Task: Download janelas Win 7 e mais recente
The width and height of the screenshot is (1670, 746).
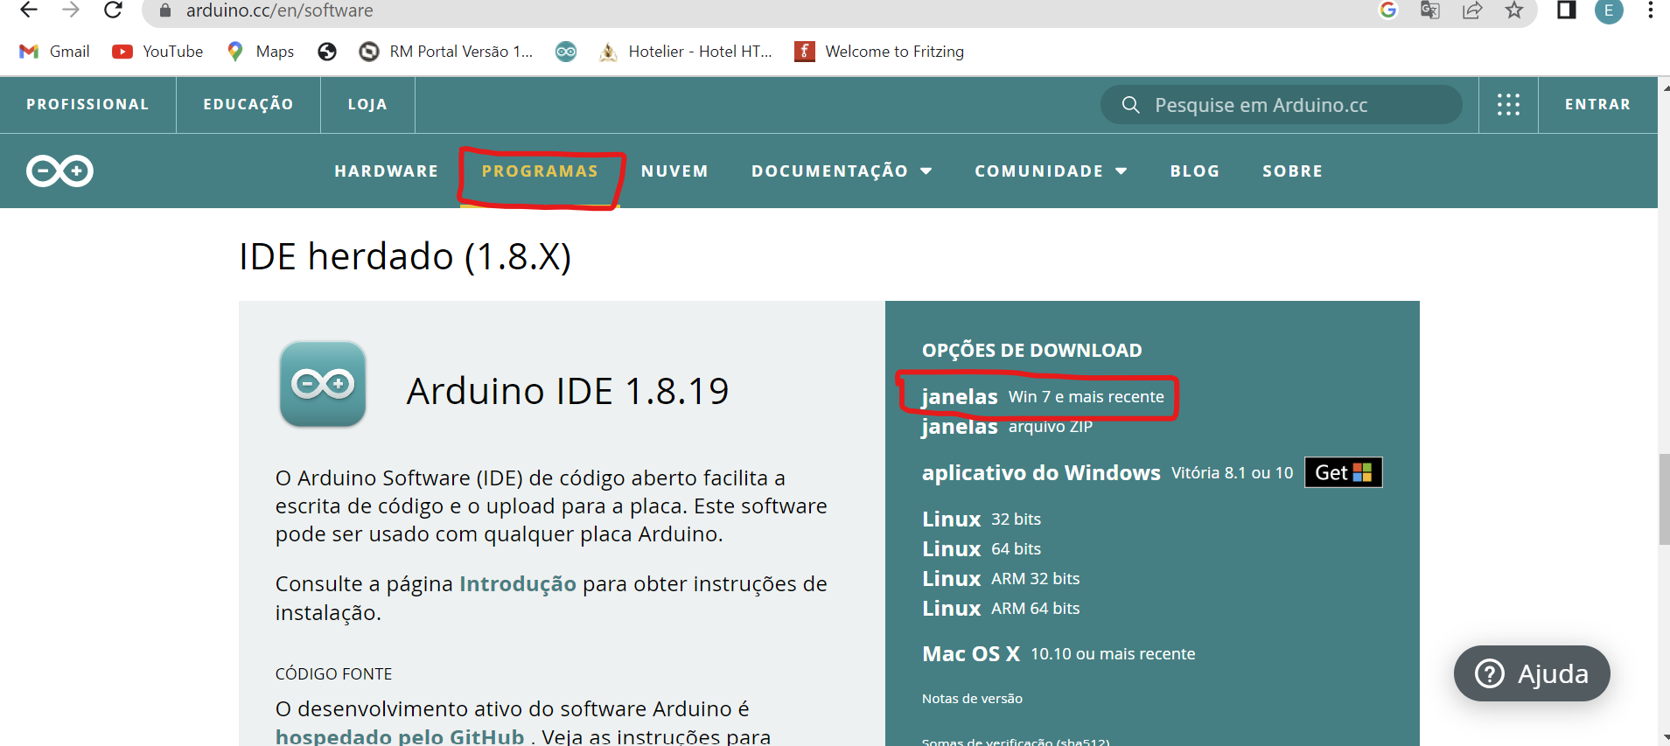Action: 1043,397
